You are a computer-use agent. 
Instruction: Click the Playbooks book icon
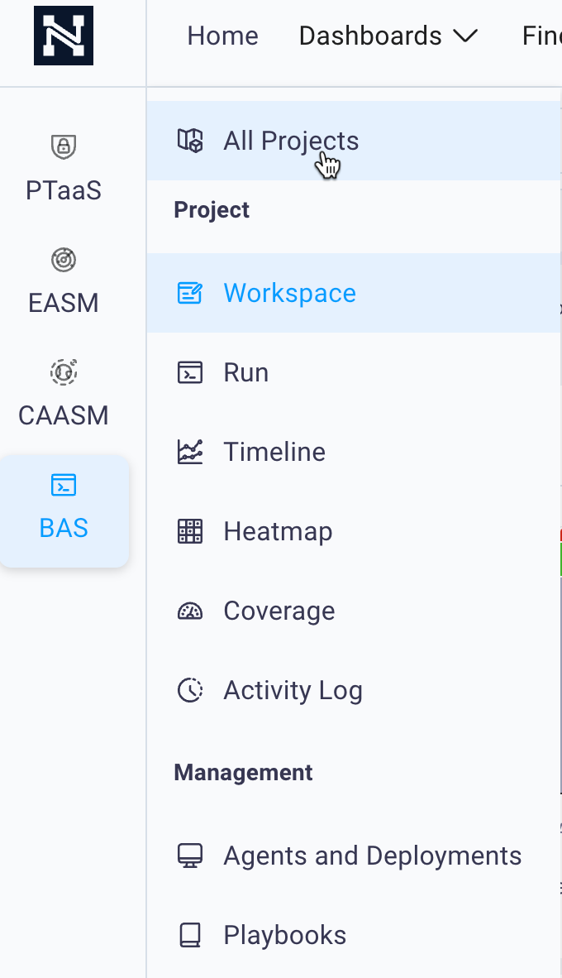tap(190, 935)
